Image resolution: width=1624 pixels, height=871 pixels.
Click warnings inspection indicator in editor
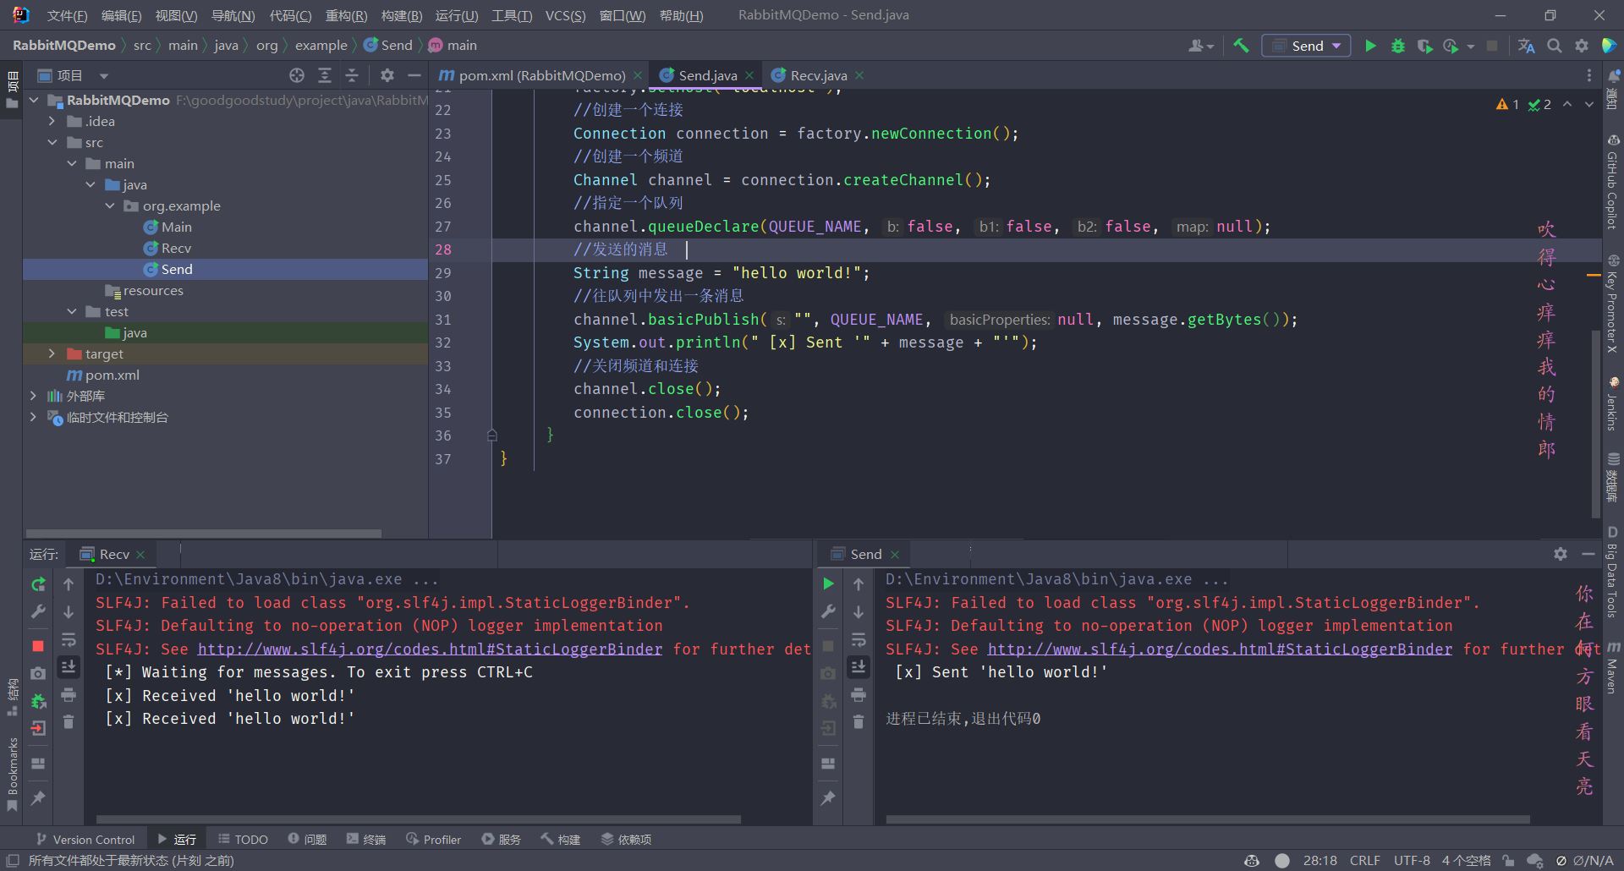pyautogui.click(x=1507, y=104)
